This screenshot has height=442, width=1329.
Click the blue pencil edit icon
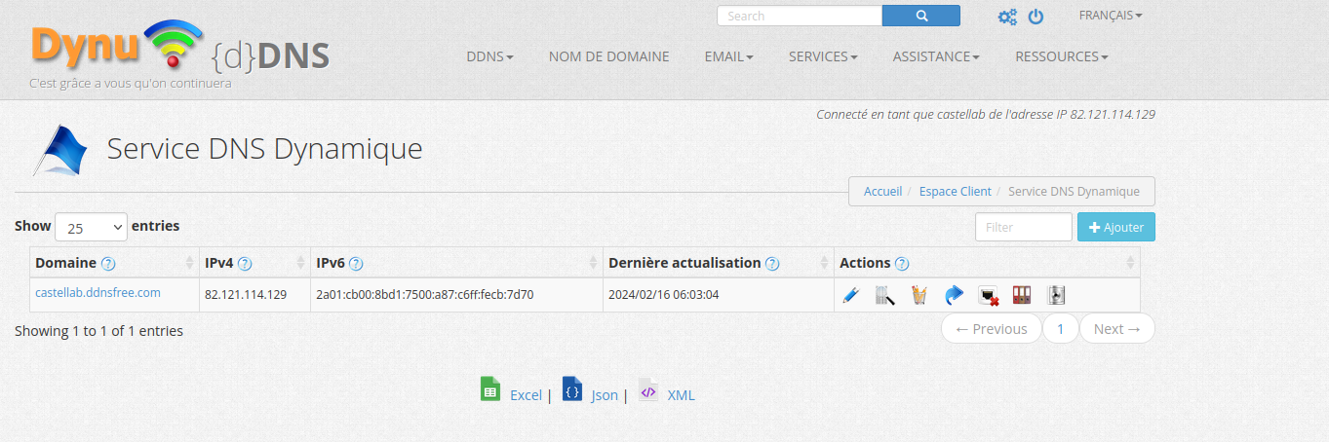tap(849, 295)
